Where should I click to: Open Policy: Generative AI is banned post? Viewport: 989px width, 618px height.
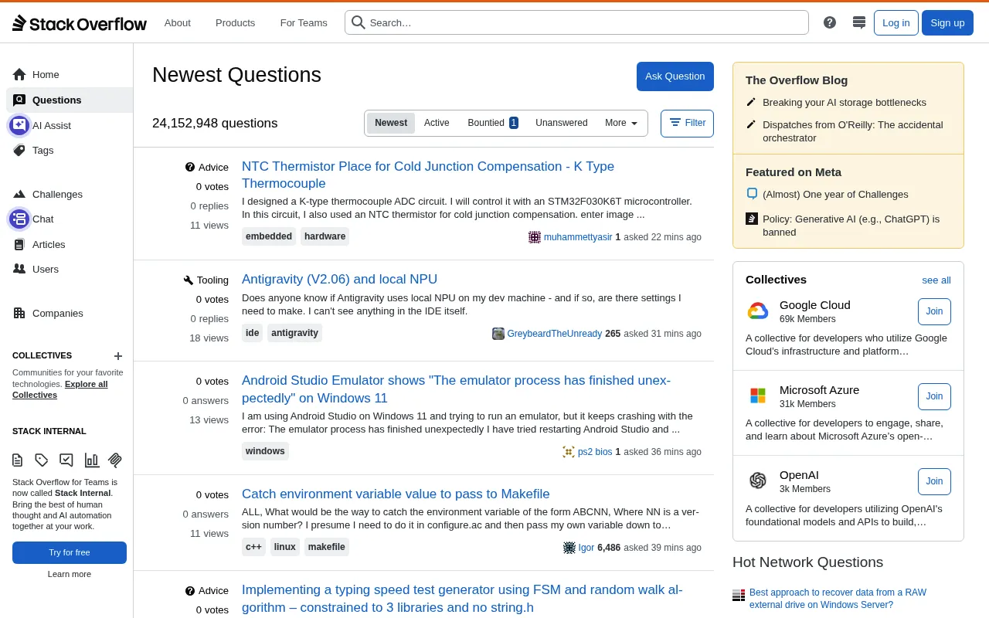(851, 226)
